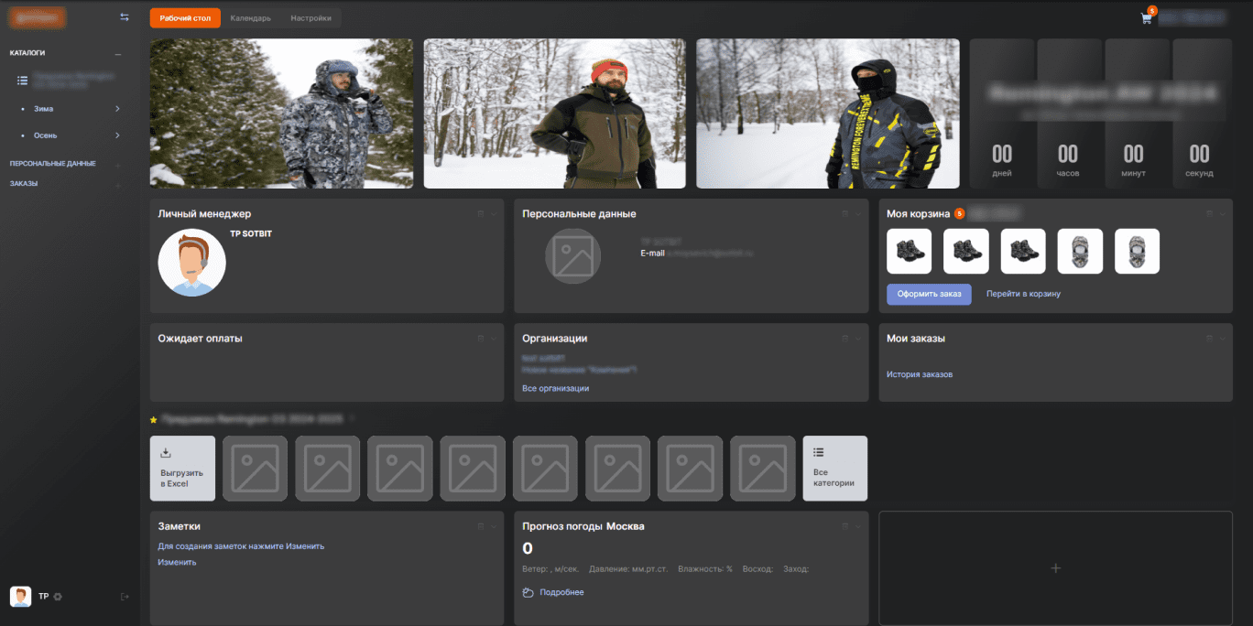This screenshot has height=626, width=1253.
Task: Switch to the Календарь tab
Action: (x=250, y=18)
